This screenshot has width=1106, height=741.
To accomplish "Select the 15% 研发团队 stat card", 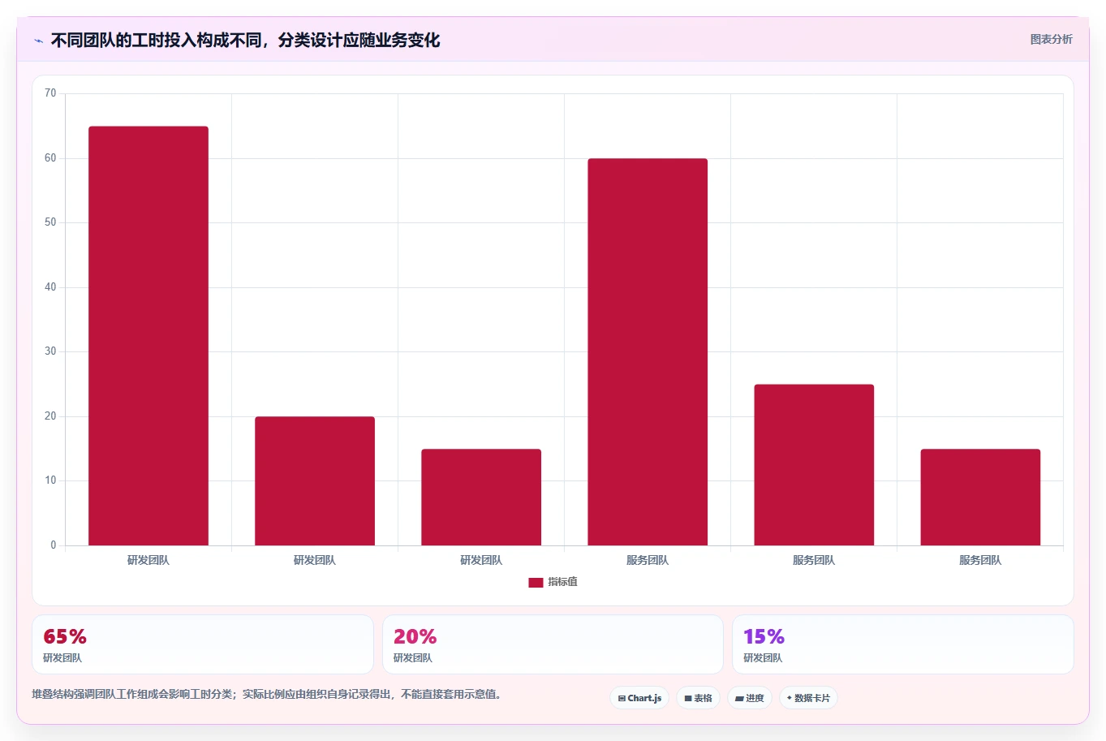I will tap(903, 644).
